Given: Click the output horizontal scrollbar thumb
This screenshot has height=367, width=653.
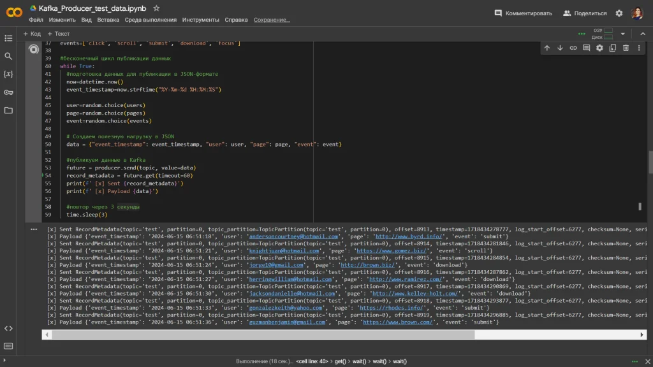Looking at the screenshot, I should [263, 335].
